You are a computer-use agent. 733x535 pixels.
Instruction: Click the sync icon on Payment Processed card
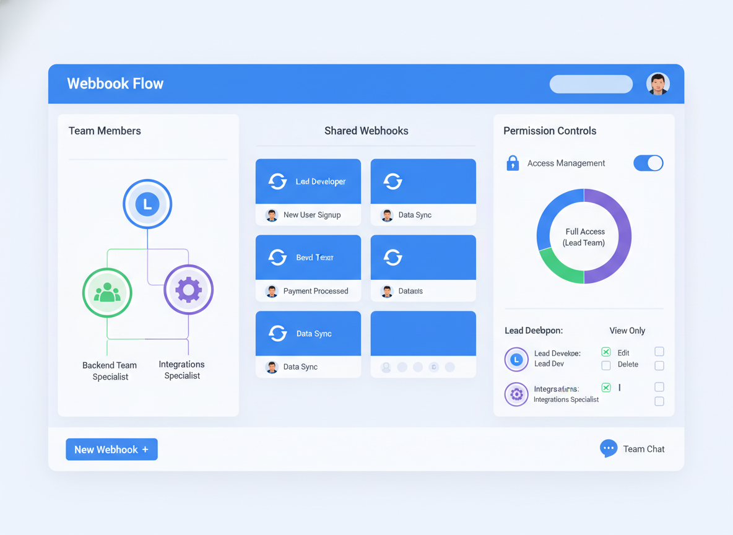(x=277, y=258)
